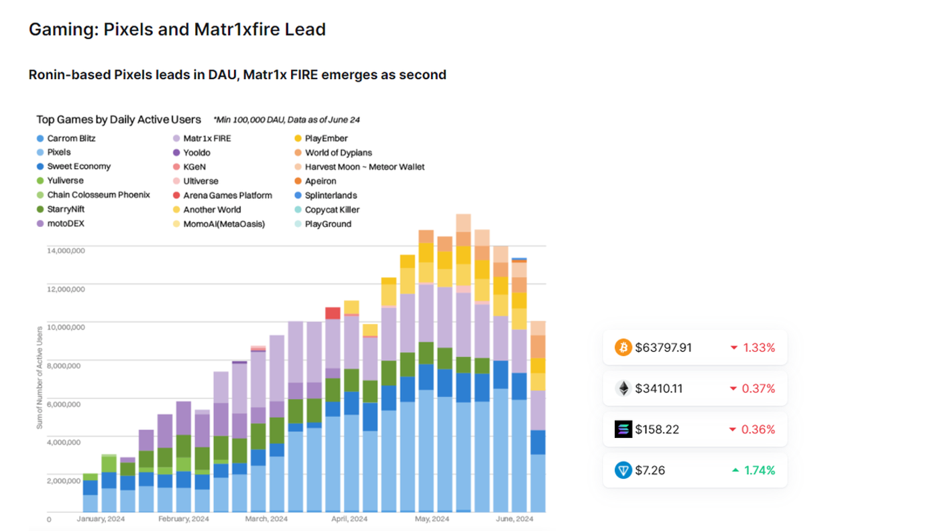The width and height of the screenshot is (952, 531).
Task: Click green up arrow beside 1.74%
Action: click(x=735, y=470)
